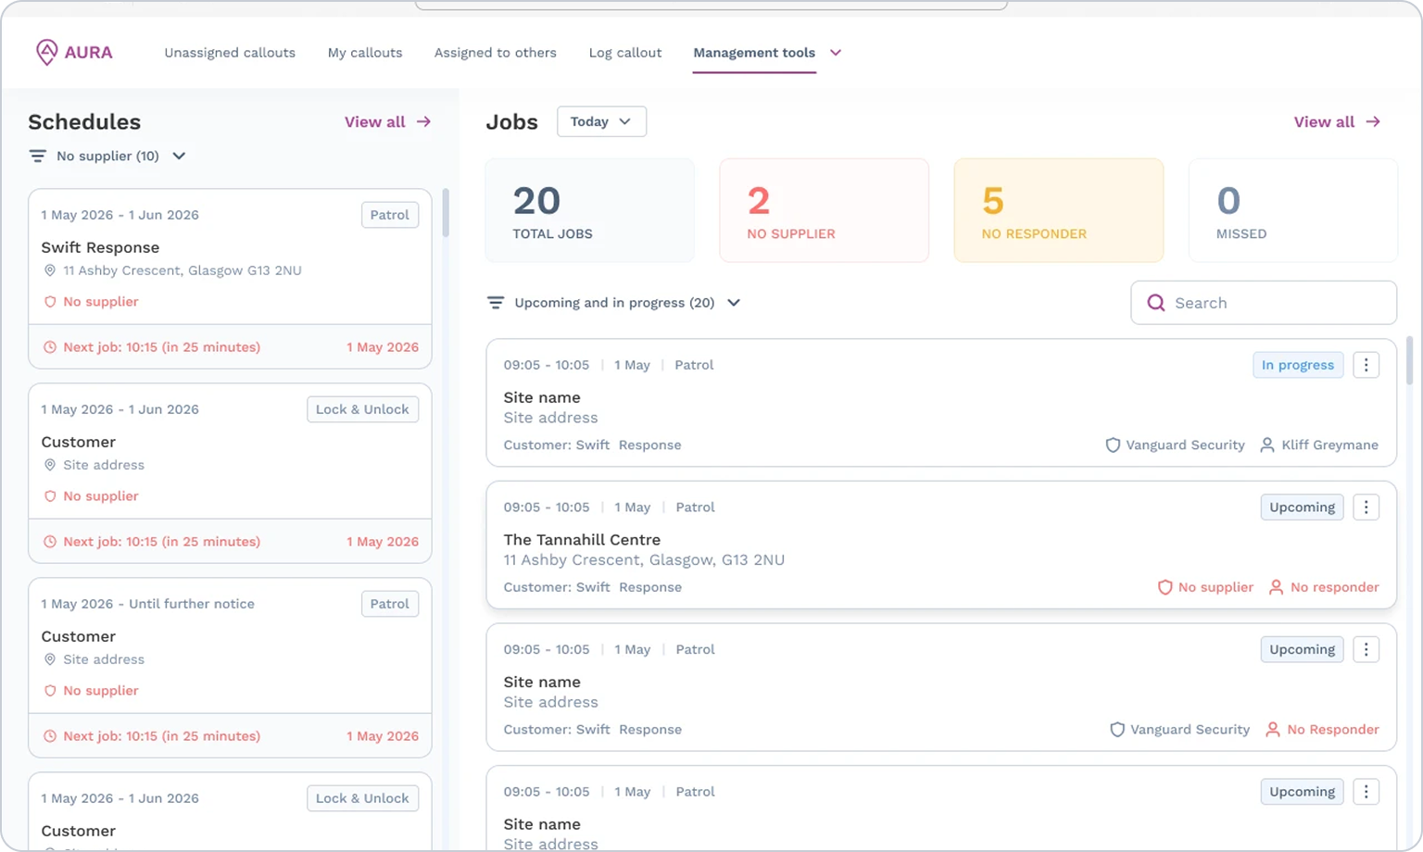Open the Log callout tab
The image size is (1423, 852).
click(625, 53)
